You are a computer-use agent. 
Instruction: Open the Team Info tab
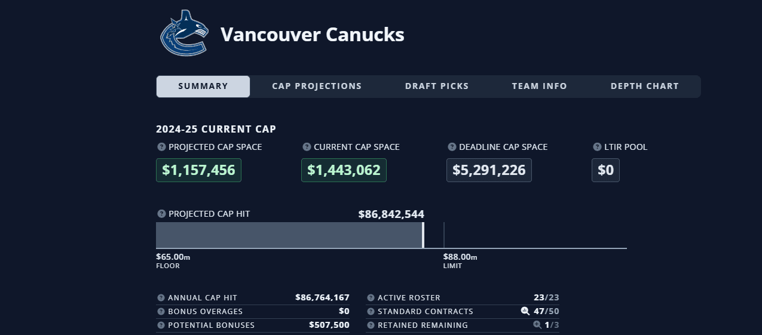539,87
